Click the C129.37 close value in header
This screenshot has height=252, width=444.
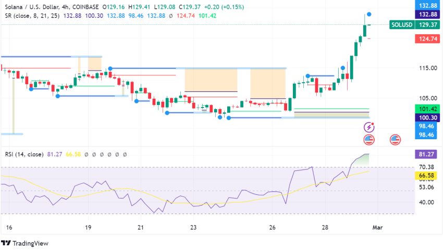190,7
